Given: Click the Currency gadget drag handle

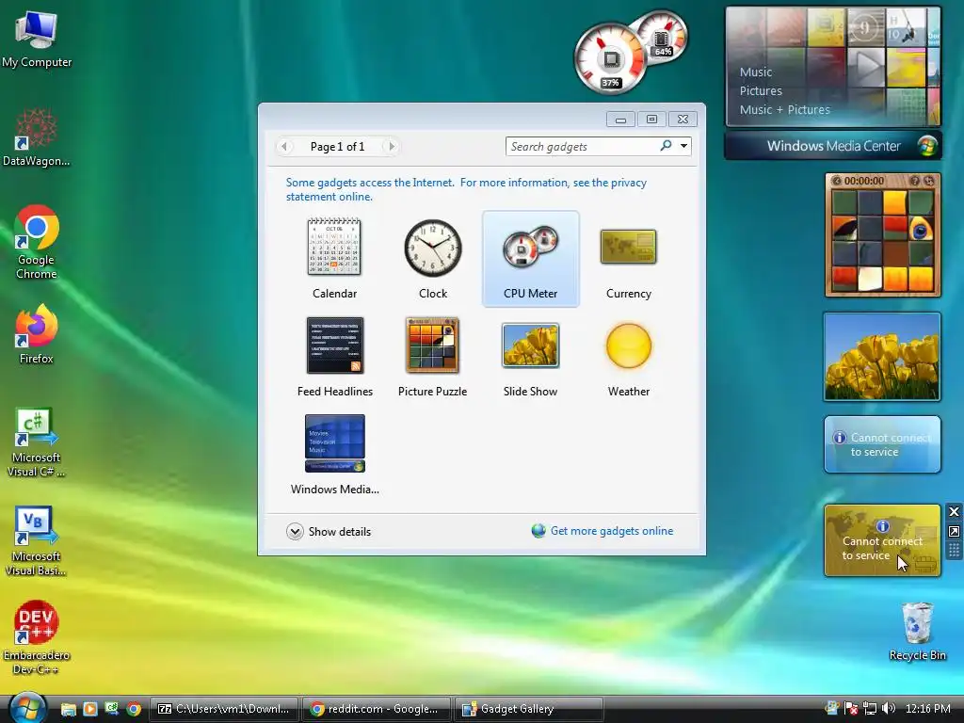Looking at the screenshot, I should pyautogui.click(x=954, y=550).
